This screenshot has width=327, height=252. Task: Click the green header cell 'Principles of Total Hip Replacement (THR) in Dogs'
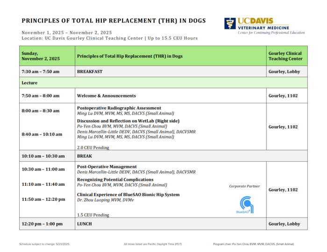tap(171, 56)
